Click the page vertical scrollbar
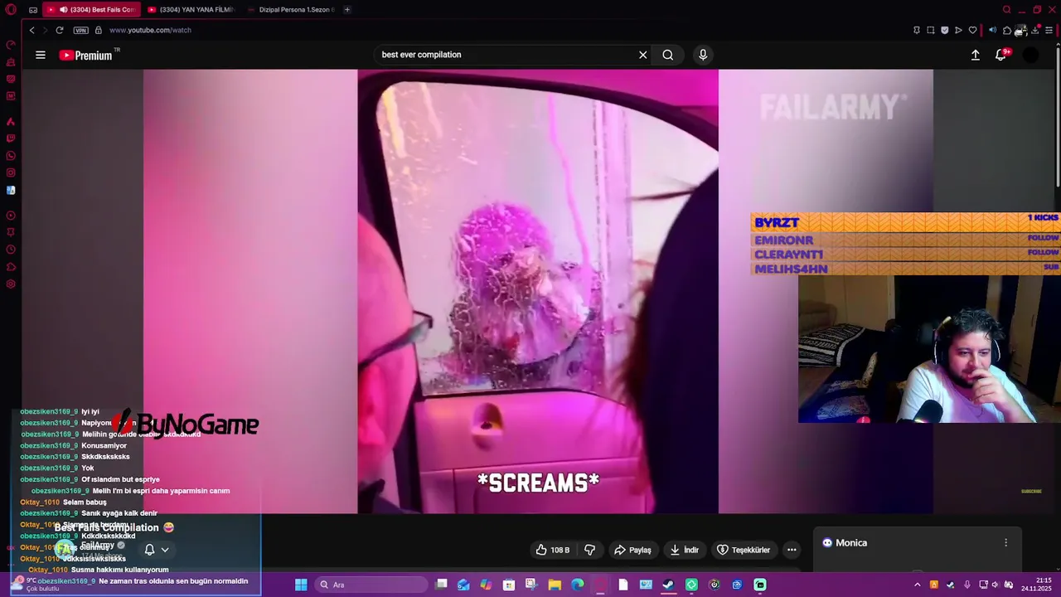Image resolution: width=1061 pixels, height=597 pixels. pos(1058,116)
